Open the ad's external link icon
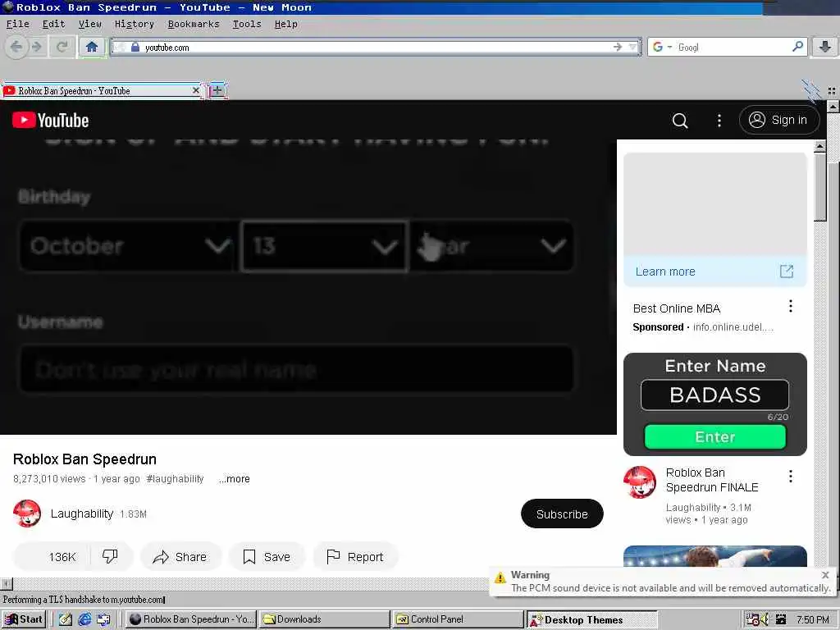This screenshot has height=630, width=840. (x=787, y=271)
